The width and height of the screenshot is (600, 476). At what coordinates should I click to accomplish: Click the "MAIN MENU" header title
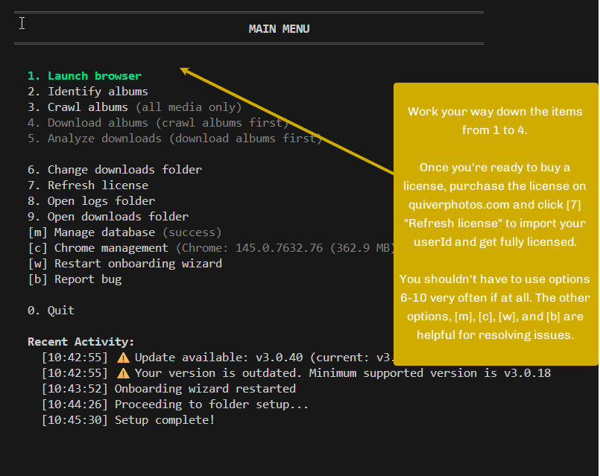point(279,29)
